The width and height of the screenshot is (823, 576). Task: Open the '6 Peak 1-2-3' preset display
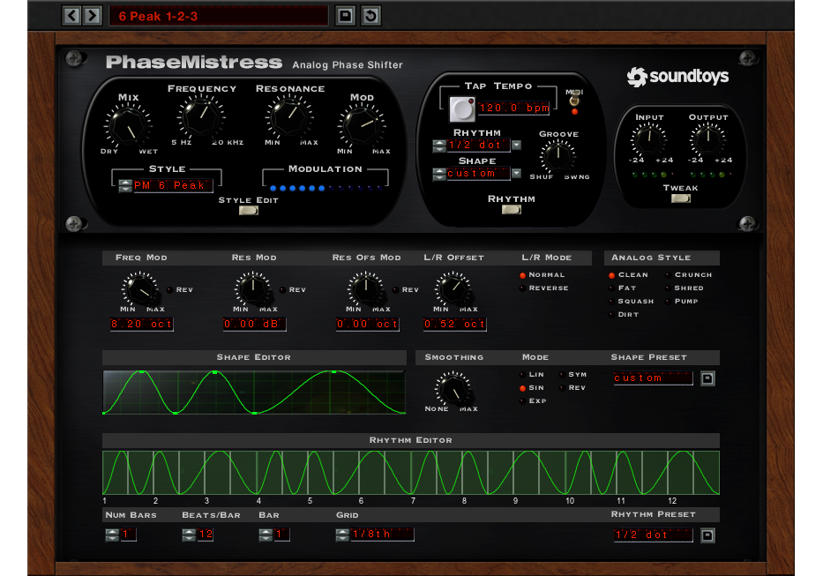tap(219, 16)
